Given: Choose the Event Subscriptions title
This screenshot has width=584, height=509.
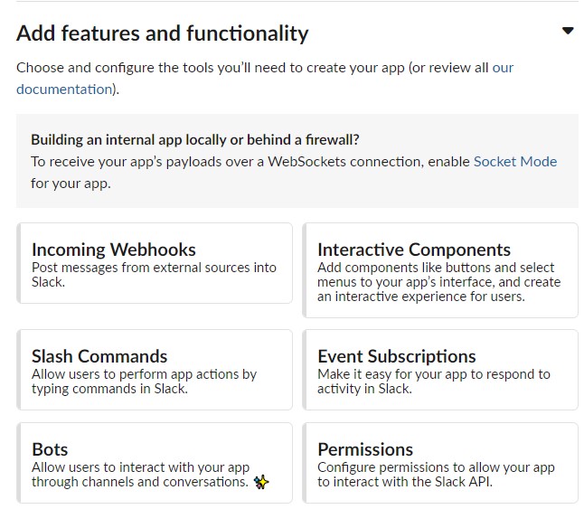Looking at the screenshot, I should 396,356.
